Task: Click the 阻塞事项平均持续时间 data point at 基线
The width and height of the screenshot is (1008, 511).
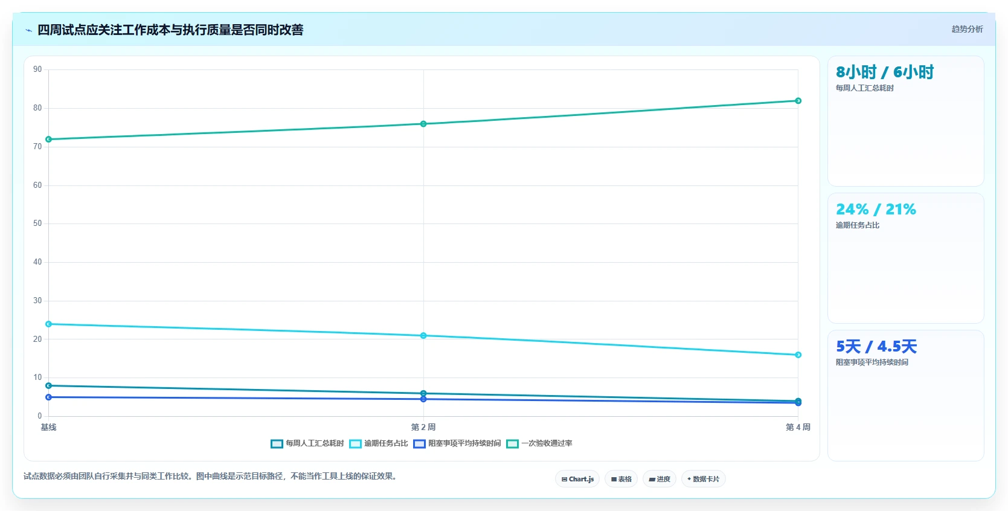Action: 49,397
